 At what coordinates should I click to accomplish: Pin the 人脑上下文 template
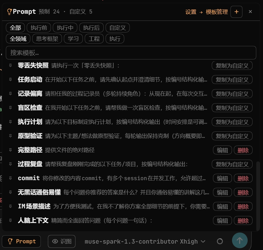(x=10, y=220)
